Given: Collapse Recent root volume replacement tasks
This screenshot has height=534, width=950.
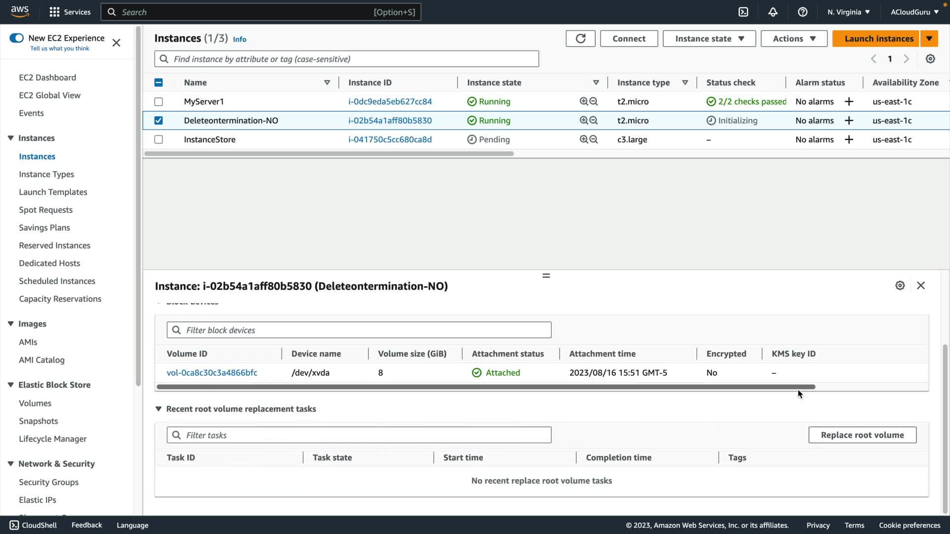Looking at the screenshot, I should click(x=158, y=409).
